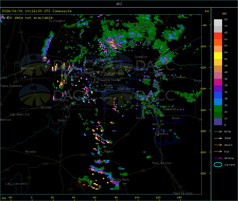The width and height of the screenshot is (238, 201).
Task: Click the 2026/01/01 10:16:00 UTC Composite timestamp
Action: tap(36, 11)
